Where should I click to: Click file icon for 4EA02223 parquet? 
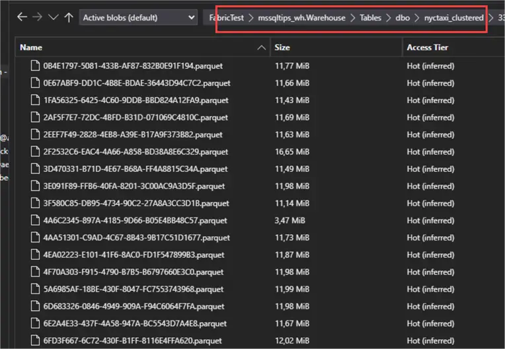35,254
